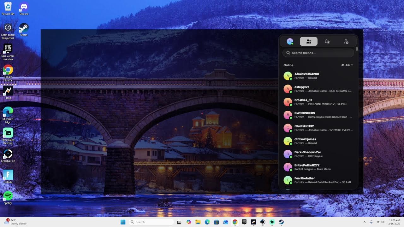
Task: Click astrqqvvs's avatar icon
Action: click(x=288, y=89)
